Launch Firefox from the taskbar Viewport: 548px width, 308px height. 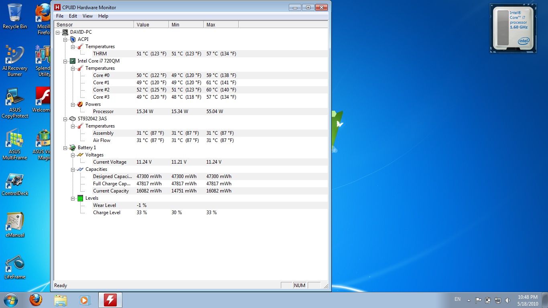click(36, 300)
